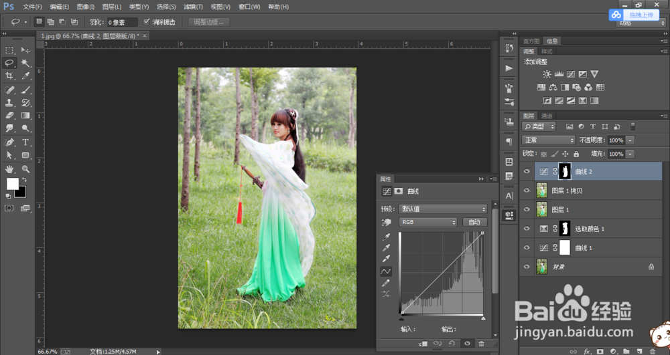Select the Clone Stamp tool
The height and width of the screenshot is (355, 670).
[9, 103]
